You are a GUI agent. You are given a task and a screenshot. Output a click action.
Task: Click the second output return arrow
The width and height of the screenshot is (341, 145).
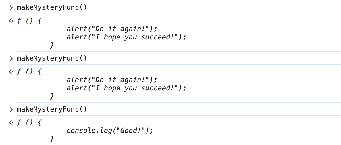(11, 72)
